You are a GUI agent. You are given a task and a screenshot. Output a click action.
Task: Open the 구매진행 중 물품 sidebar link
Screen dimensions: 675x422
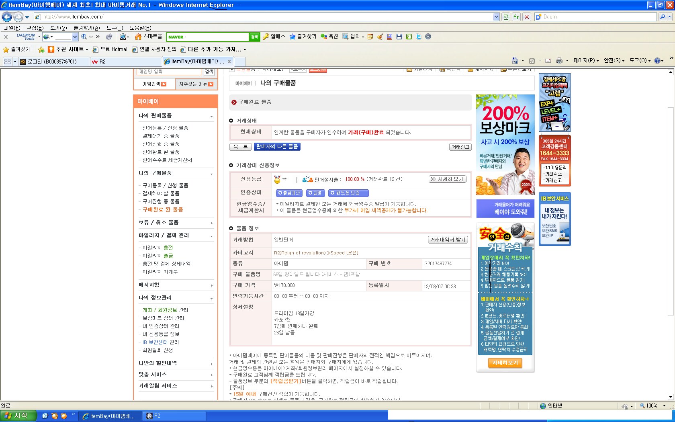point(161,201)
